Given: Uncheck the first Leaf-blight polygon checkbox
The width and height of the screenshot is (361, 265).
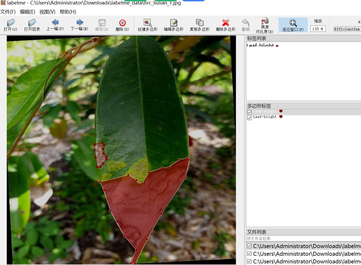Looking at the screenshot, I should click(249, 112).
